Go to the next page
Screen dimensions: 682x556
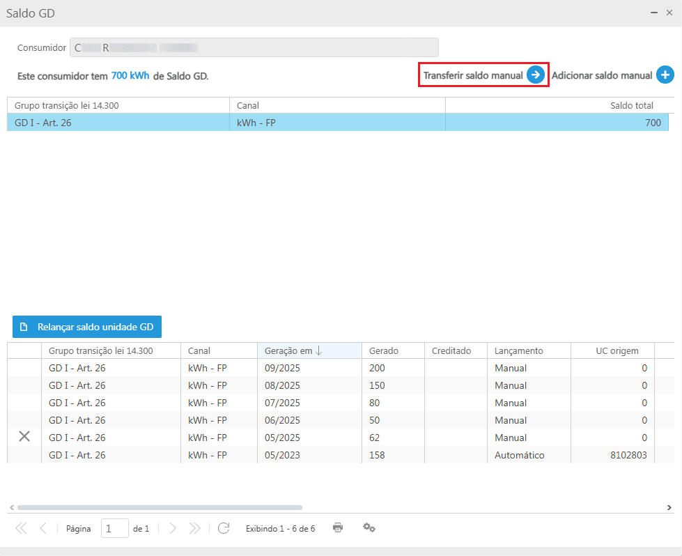tap(173, 528)
